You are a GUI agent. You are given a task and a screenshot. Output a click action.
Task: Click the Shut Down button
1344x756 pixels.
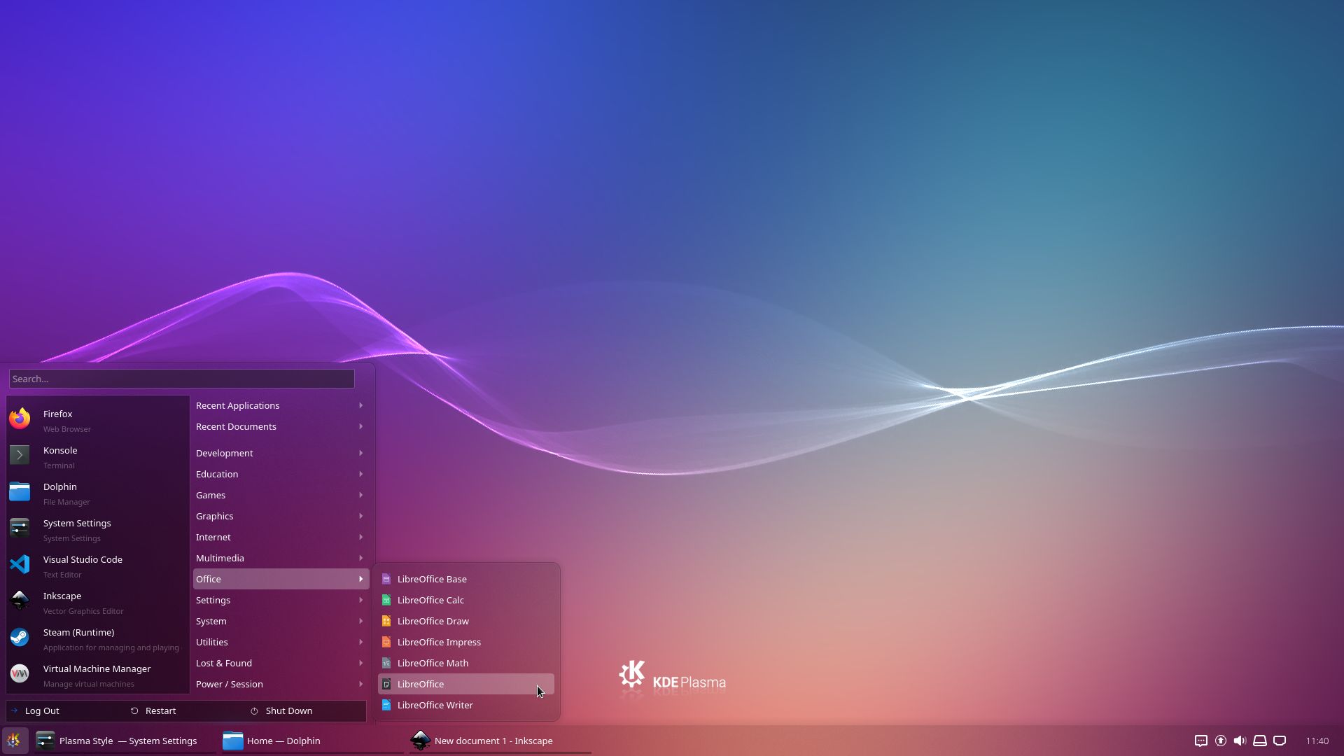tap(288, 710)
